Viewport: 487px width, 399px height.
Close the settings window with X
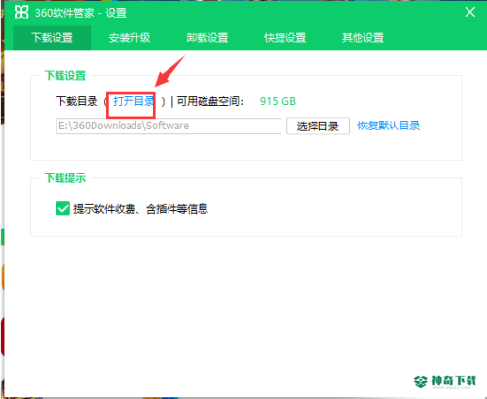469,12
